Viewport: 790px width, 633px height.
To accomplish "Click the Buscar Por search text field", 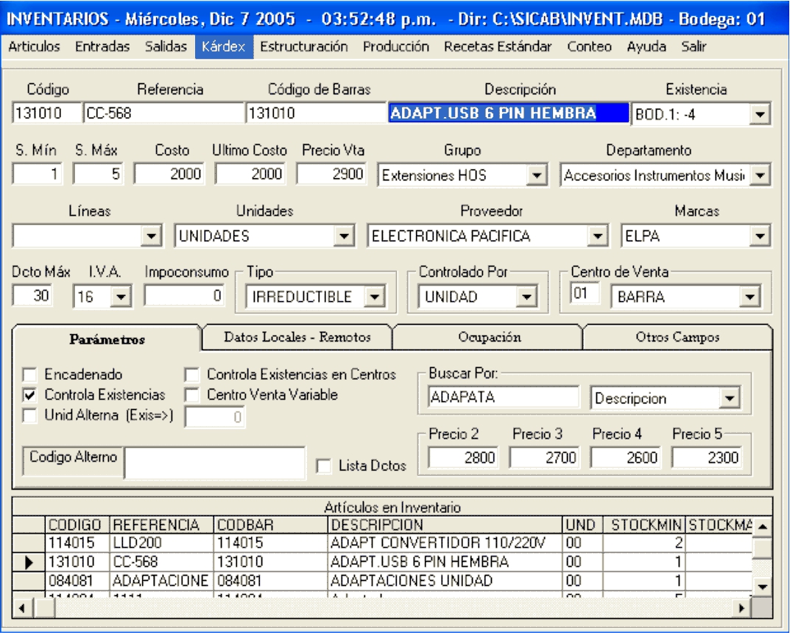I will [x=504, y=398].
